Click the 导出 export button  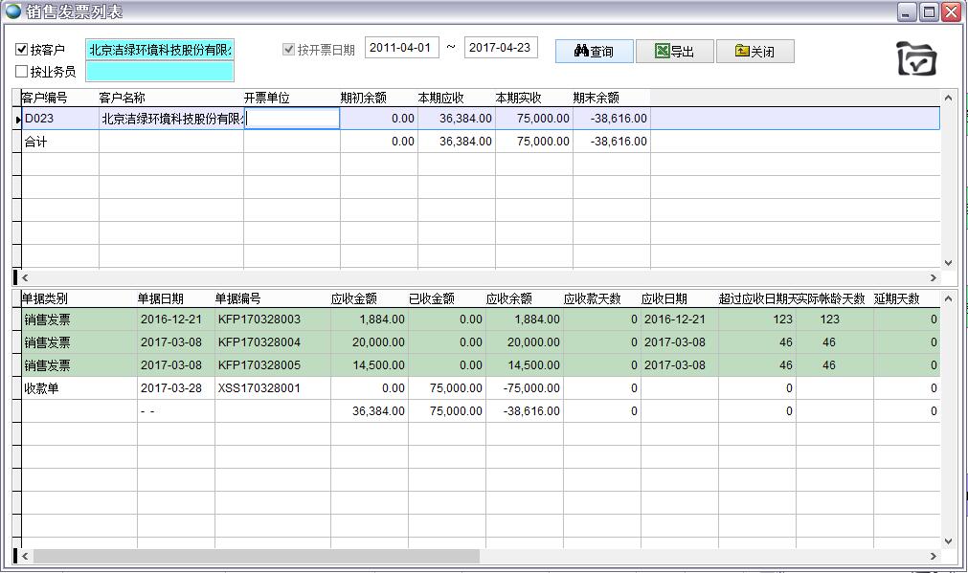click(x=674, y=52)
